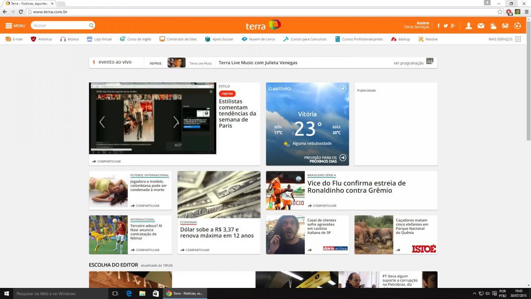The width and height of the screenshot is (531, 299).
Task: Open Terceiro adeus? Al Nasr article
Action: tap(146, 232)
